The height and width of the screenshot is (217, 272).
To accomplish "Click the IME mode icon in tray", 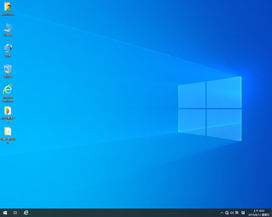I will click(243, 213).
